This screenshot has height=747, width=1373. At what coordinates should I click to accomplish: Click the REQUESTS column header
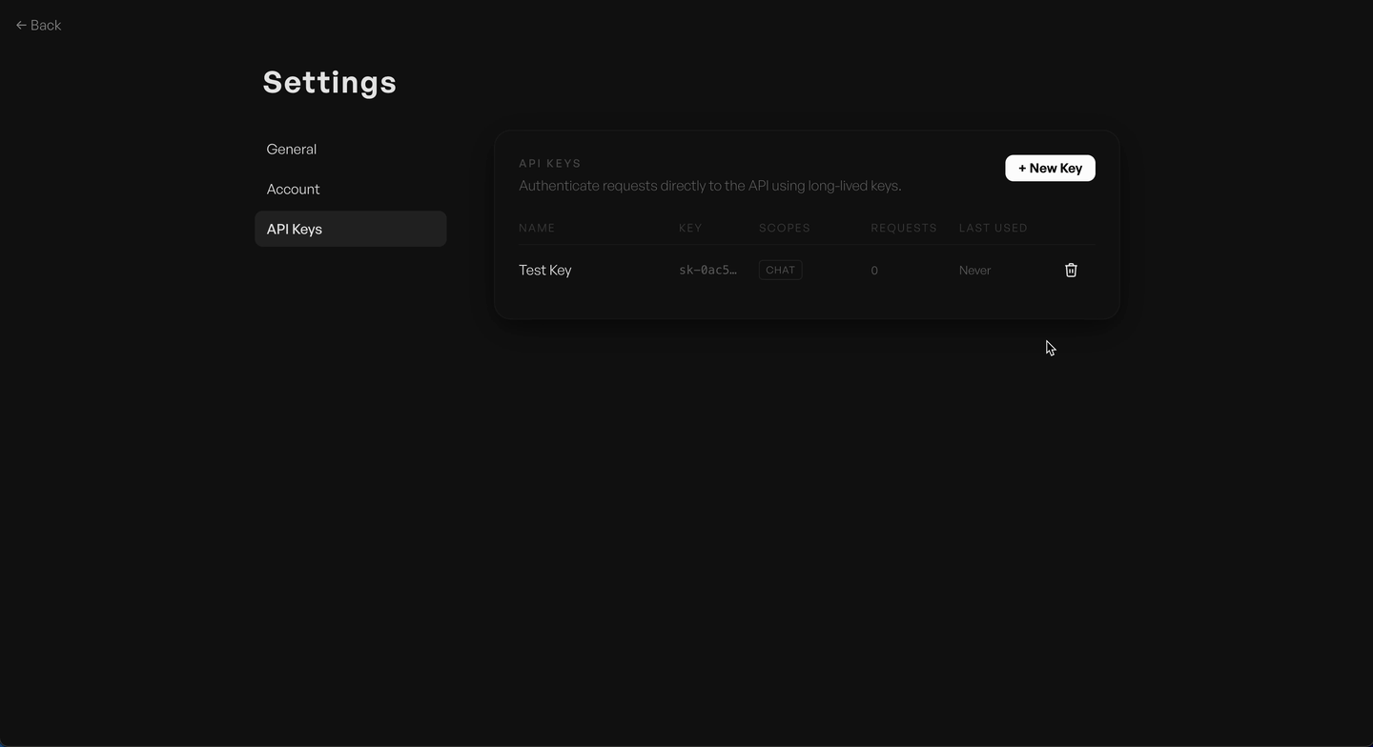tap(904, 228)
